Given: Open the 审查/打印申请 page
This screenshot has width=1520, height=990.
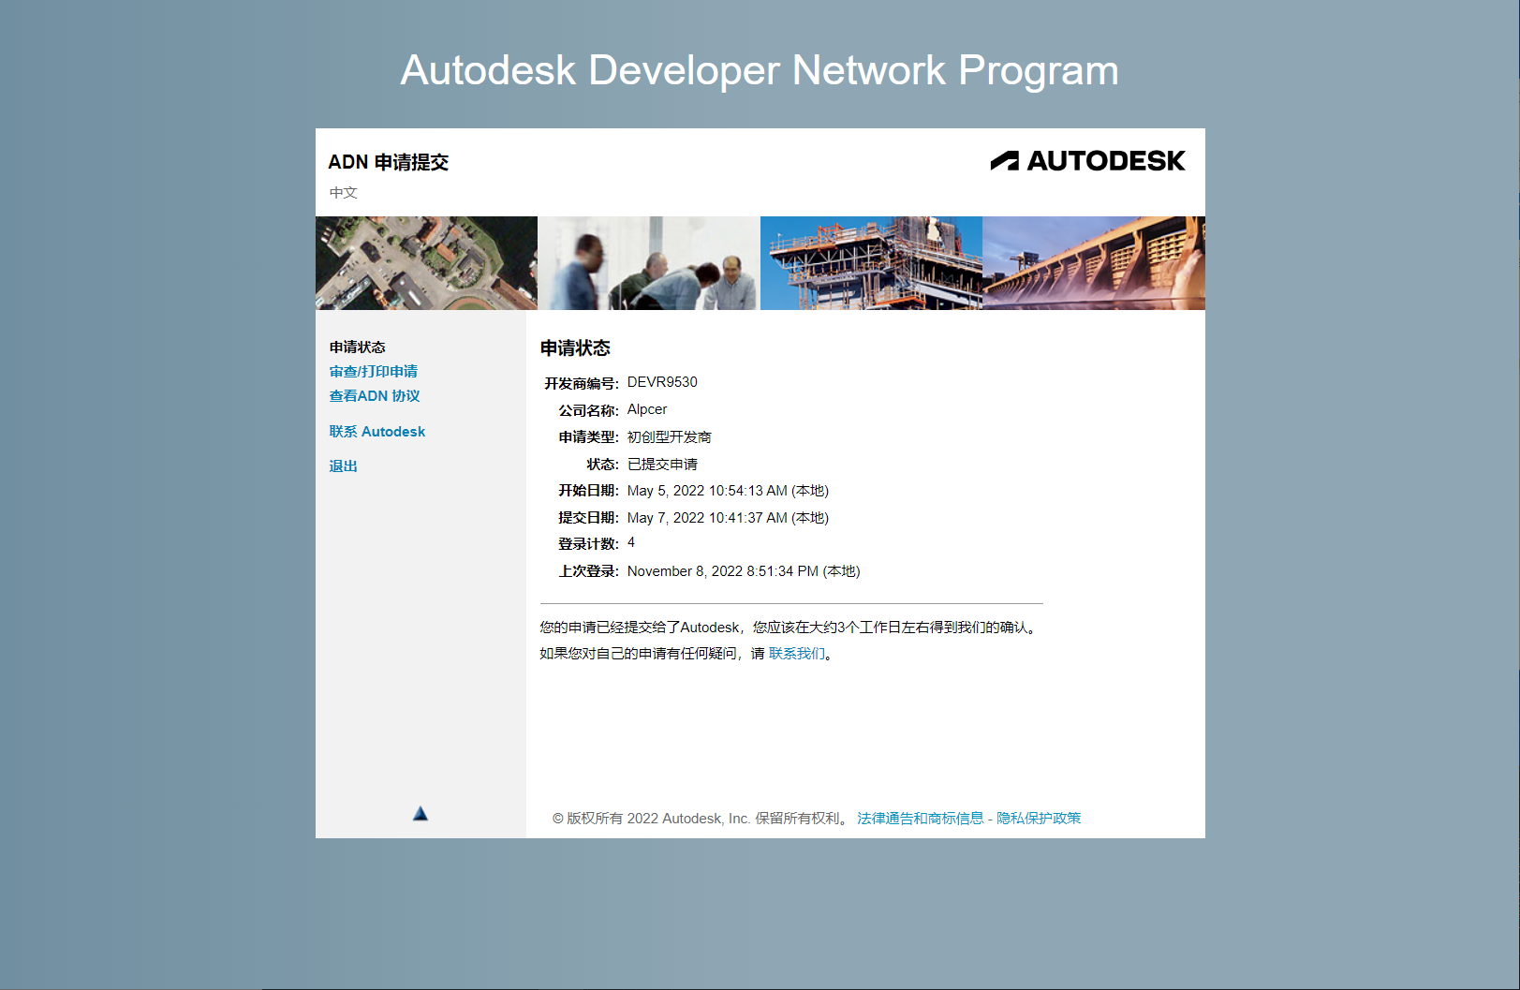Looking at the screenshot, I should pyautogui.click(x=373, y=371).
